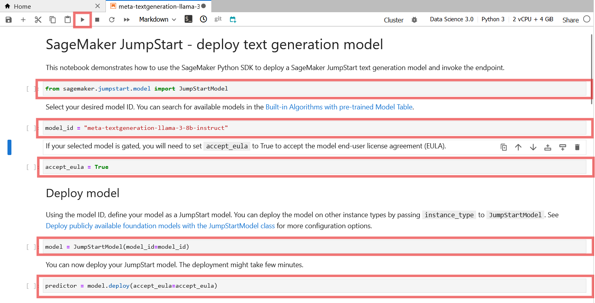Enable debugger using the bug icon
This screenshot has height=303, width=595.
coord(414,20)
